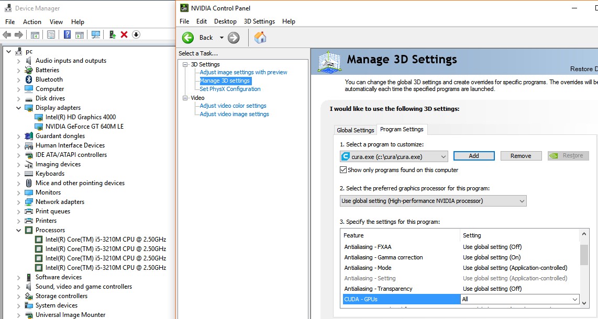Collapse the Display adapters tree node
598x319 pixels.
(x=19, y=108)
